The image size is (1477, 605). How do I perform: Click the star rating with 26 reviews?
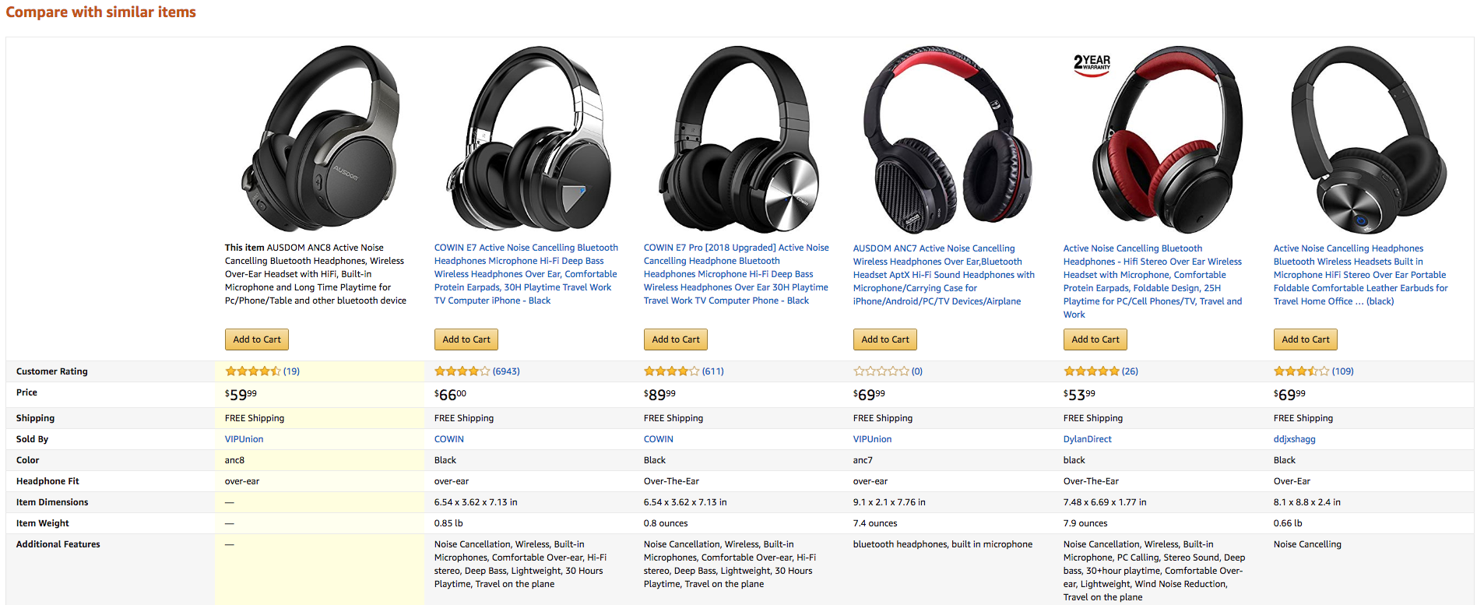(1092, 371)
